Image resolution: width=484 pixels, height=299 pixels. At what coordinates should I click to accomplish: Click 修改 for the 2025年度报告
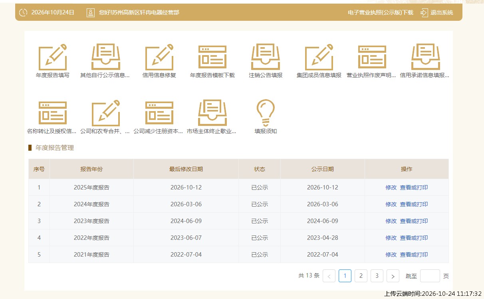[391, 187]
